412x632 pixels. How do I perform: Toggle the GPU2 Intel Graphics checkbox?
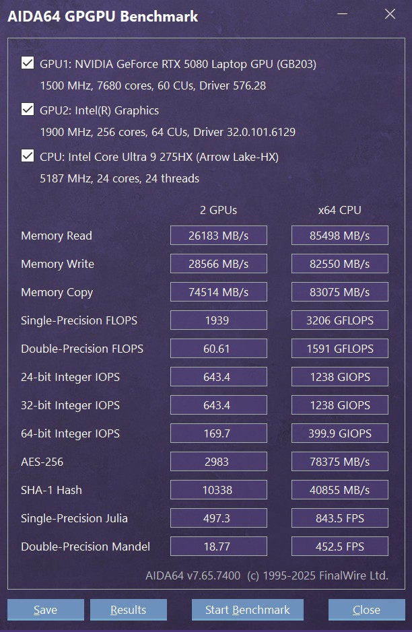point(28,110)
